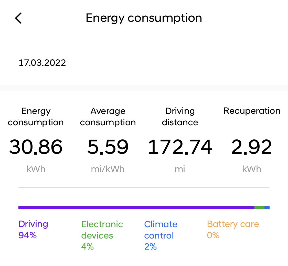288x266 pixels.
Task: Select the Driving 94% legend entry
Action: click(33, 230)
